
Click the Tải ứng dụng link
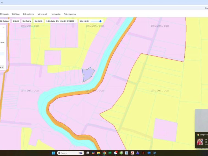70,14
